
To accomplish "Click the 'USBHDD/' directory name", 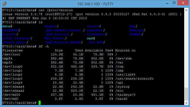I will (x=136, y=34).
